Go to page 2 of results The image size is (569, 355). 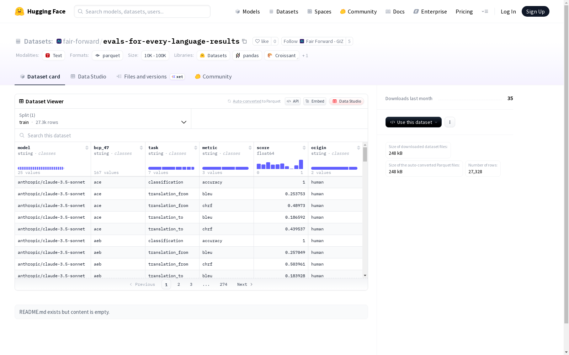coord(179,284)
